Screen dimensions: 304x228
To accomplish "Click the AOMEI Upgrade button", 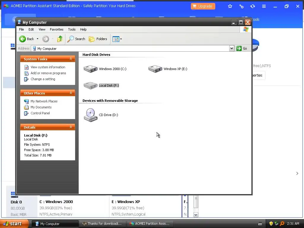I will pos(203,6).
